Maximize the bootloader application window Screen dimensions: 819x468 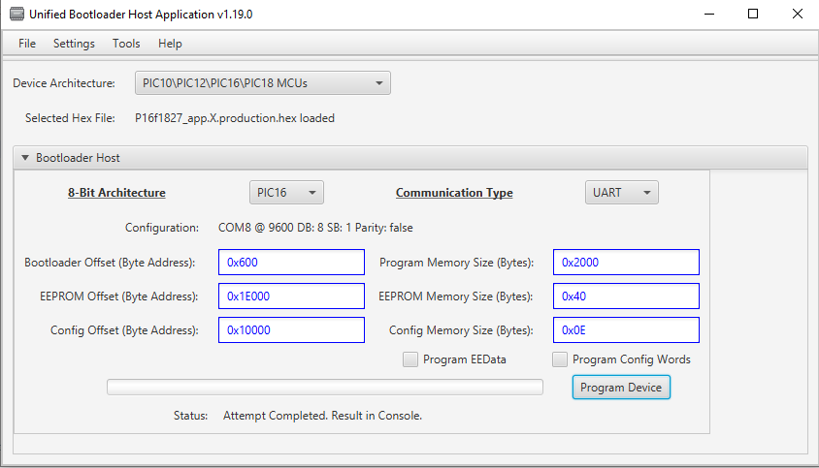point(752,15)
